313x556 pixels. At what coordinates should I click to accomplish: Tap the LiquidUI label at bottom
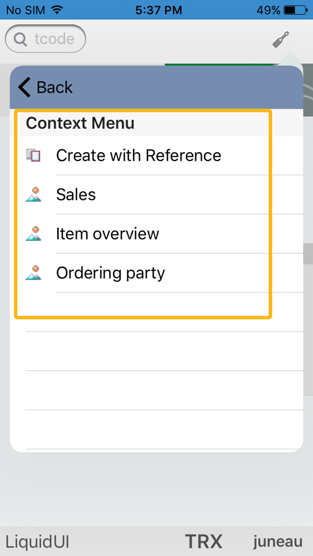click(x=37, y=542)
